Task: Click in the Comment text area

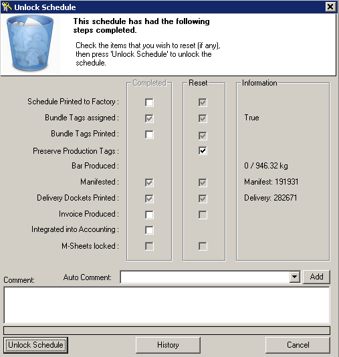Action: [x=166, y=305]
